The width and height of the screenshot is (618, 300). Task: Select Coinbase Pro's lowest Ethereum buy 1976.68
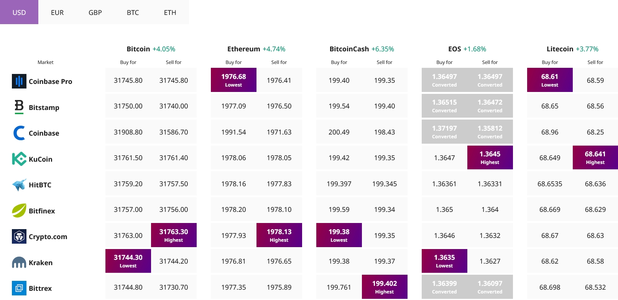(x=233, y=80)
